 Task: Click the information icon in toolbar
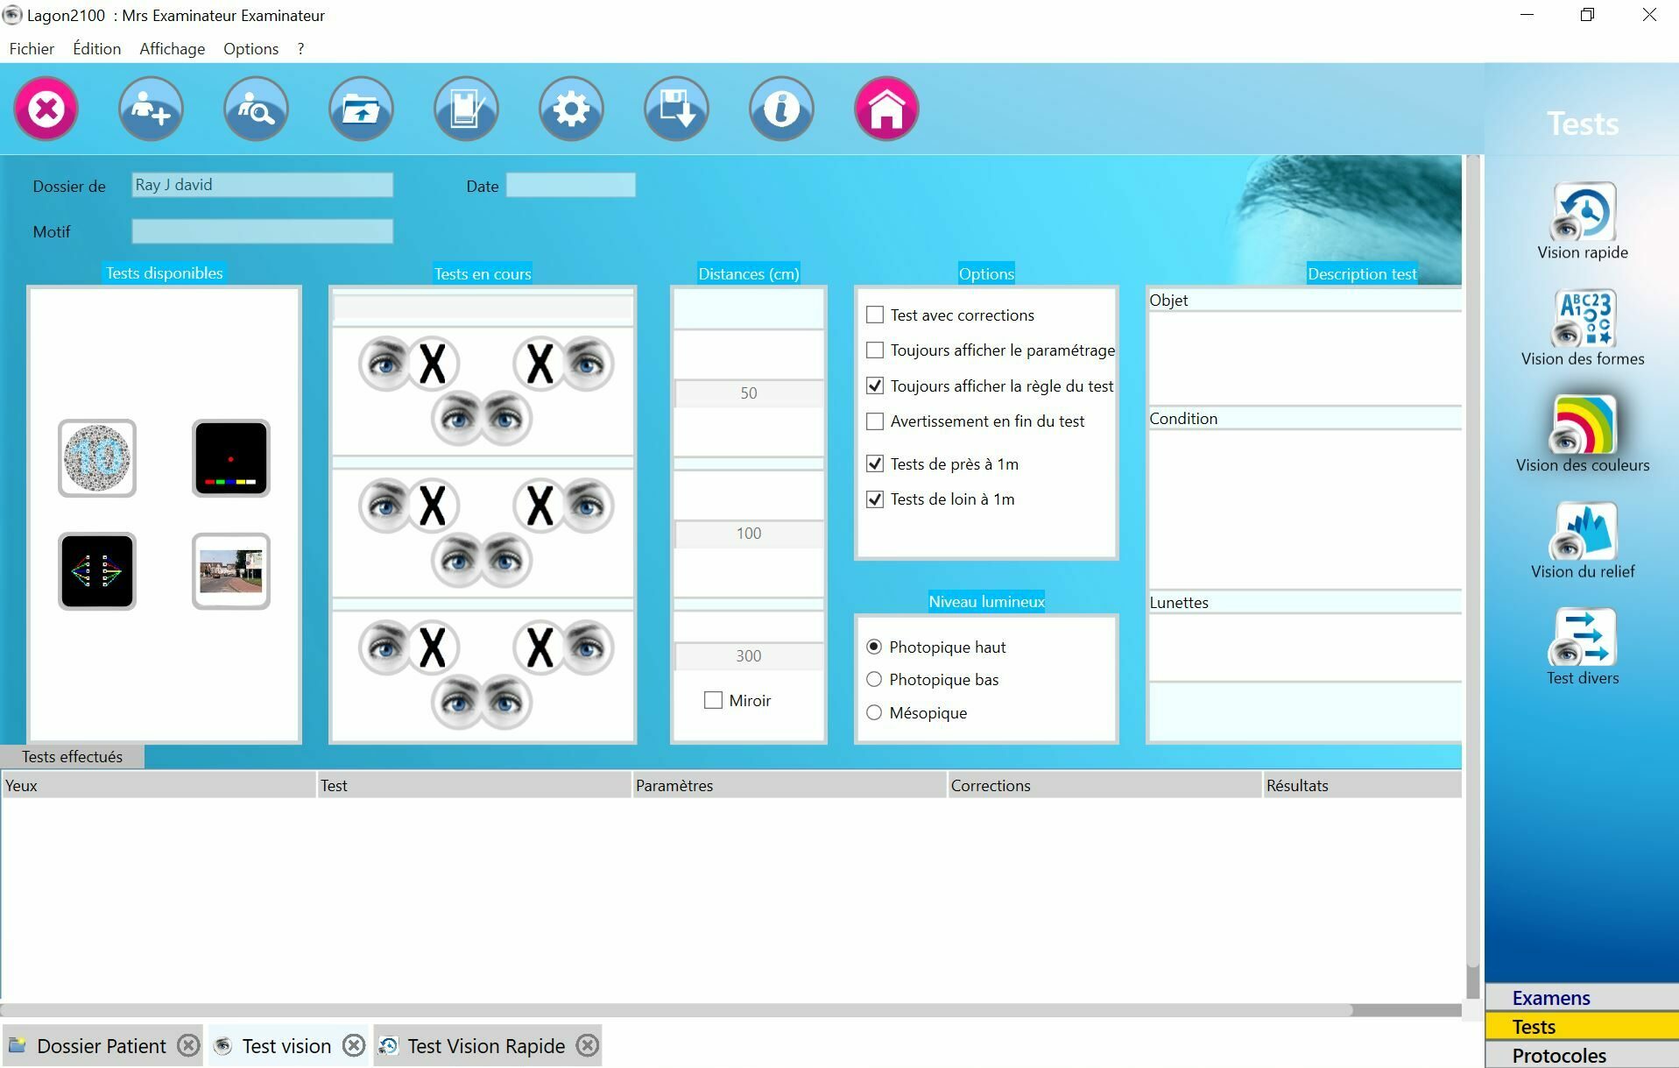[x=781, y=110]
